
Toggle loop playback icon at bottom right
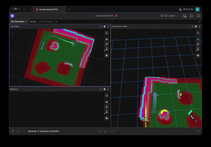(x=198, y=131)
